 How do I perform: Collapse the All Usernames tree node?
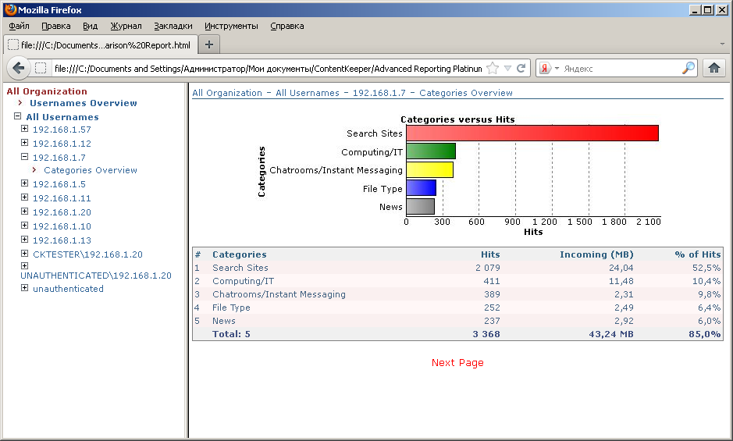tap(18, 116)
